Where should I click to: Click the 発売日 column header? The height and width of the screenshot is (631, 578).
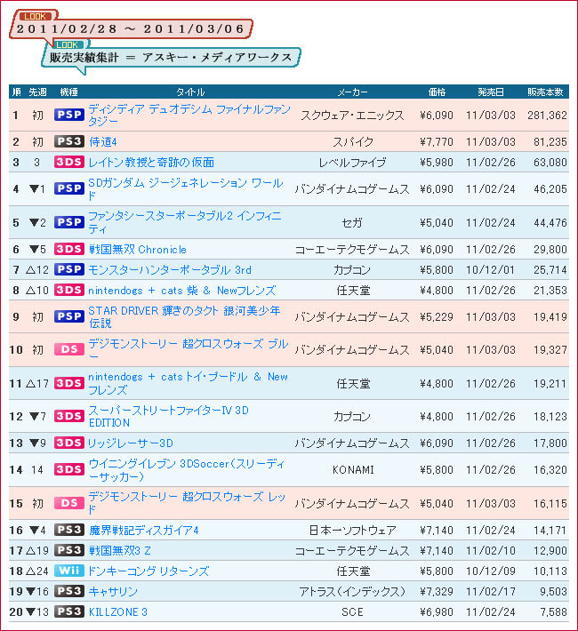point(491,92)
